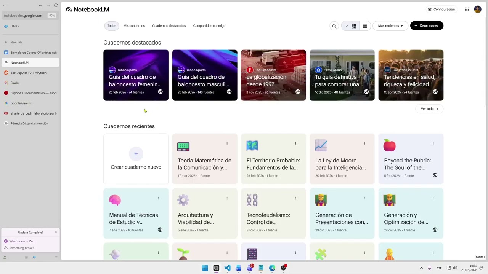Open Microsoft Edge from taskbar
488x274 pixels.
click(272, 268)
